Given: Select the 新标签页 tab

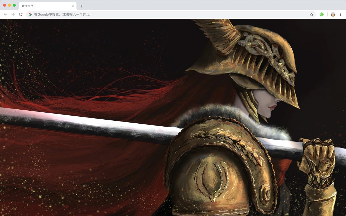Looking at the screenshot, I should point(48,6).
